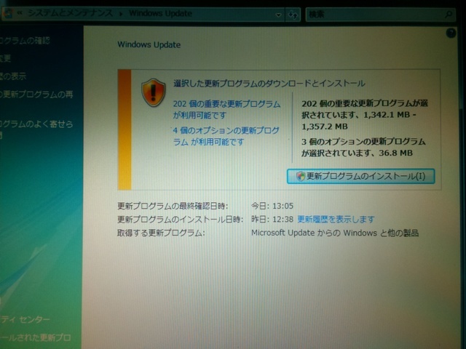466x349 pixels.
Task: Click sidebar link ending with の表示
Action: click(x=13, y=76)
